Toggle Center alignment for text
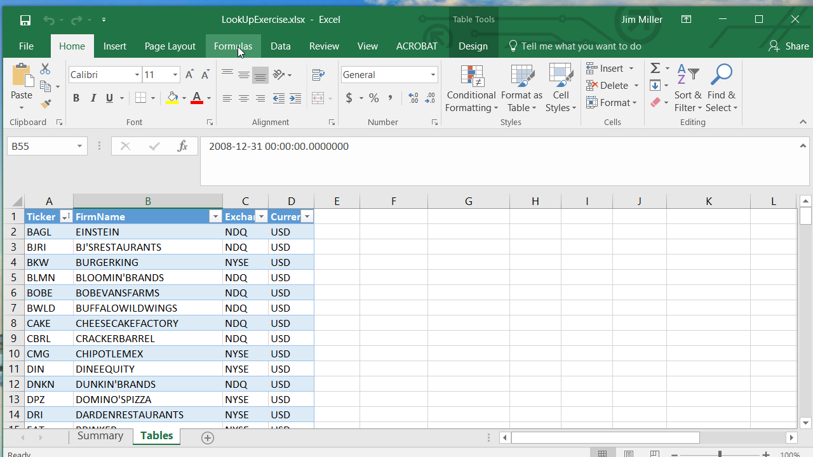 point(244,98)
